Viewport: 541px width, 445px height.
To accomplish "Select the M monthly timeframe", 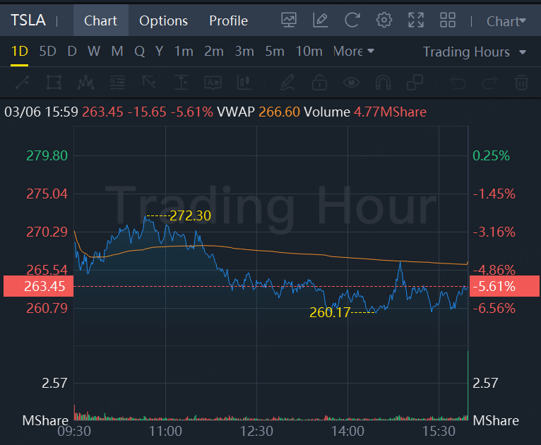I will tap(117, 51).
